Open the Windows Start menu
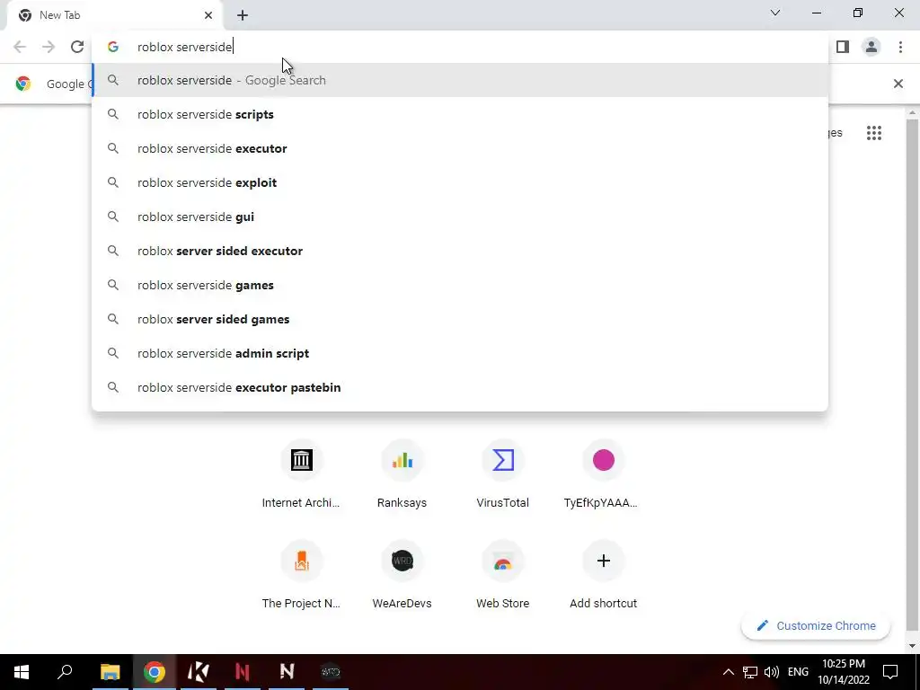 [22, 672]
